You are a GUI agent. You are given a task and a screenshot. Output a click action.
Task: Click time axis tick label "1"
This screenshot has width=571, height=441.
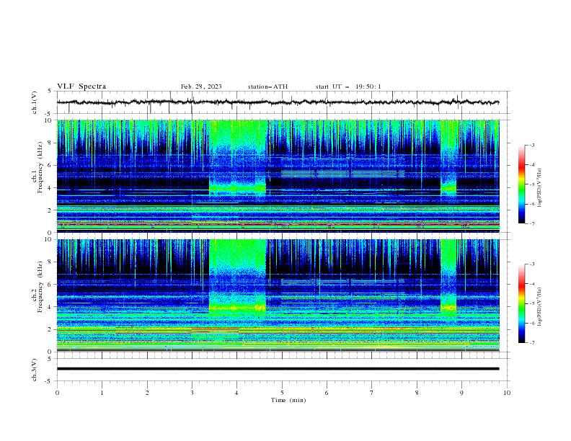102,393
